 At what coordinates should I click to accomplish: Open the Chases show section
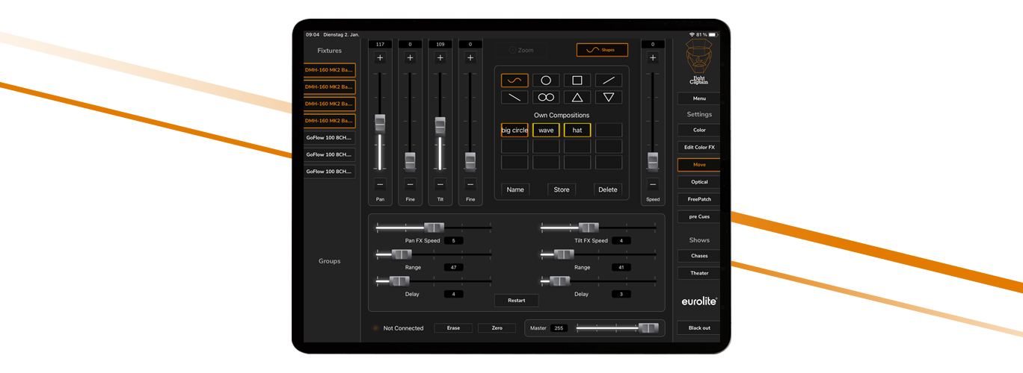699,256
